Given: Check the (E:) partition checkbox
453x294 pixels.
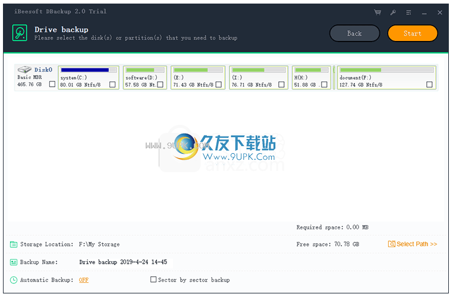Looking at the screenshot, I should click(x=219, y=84).
